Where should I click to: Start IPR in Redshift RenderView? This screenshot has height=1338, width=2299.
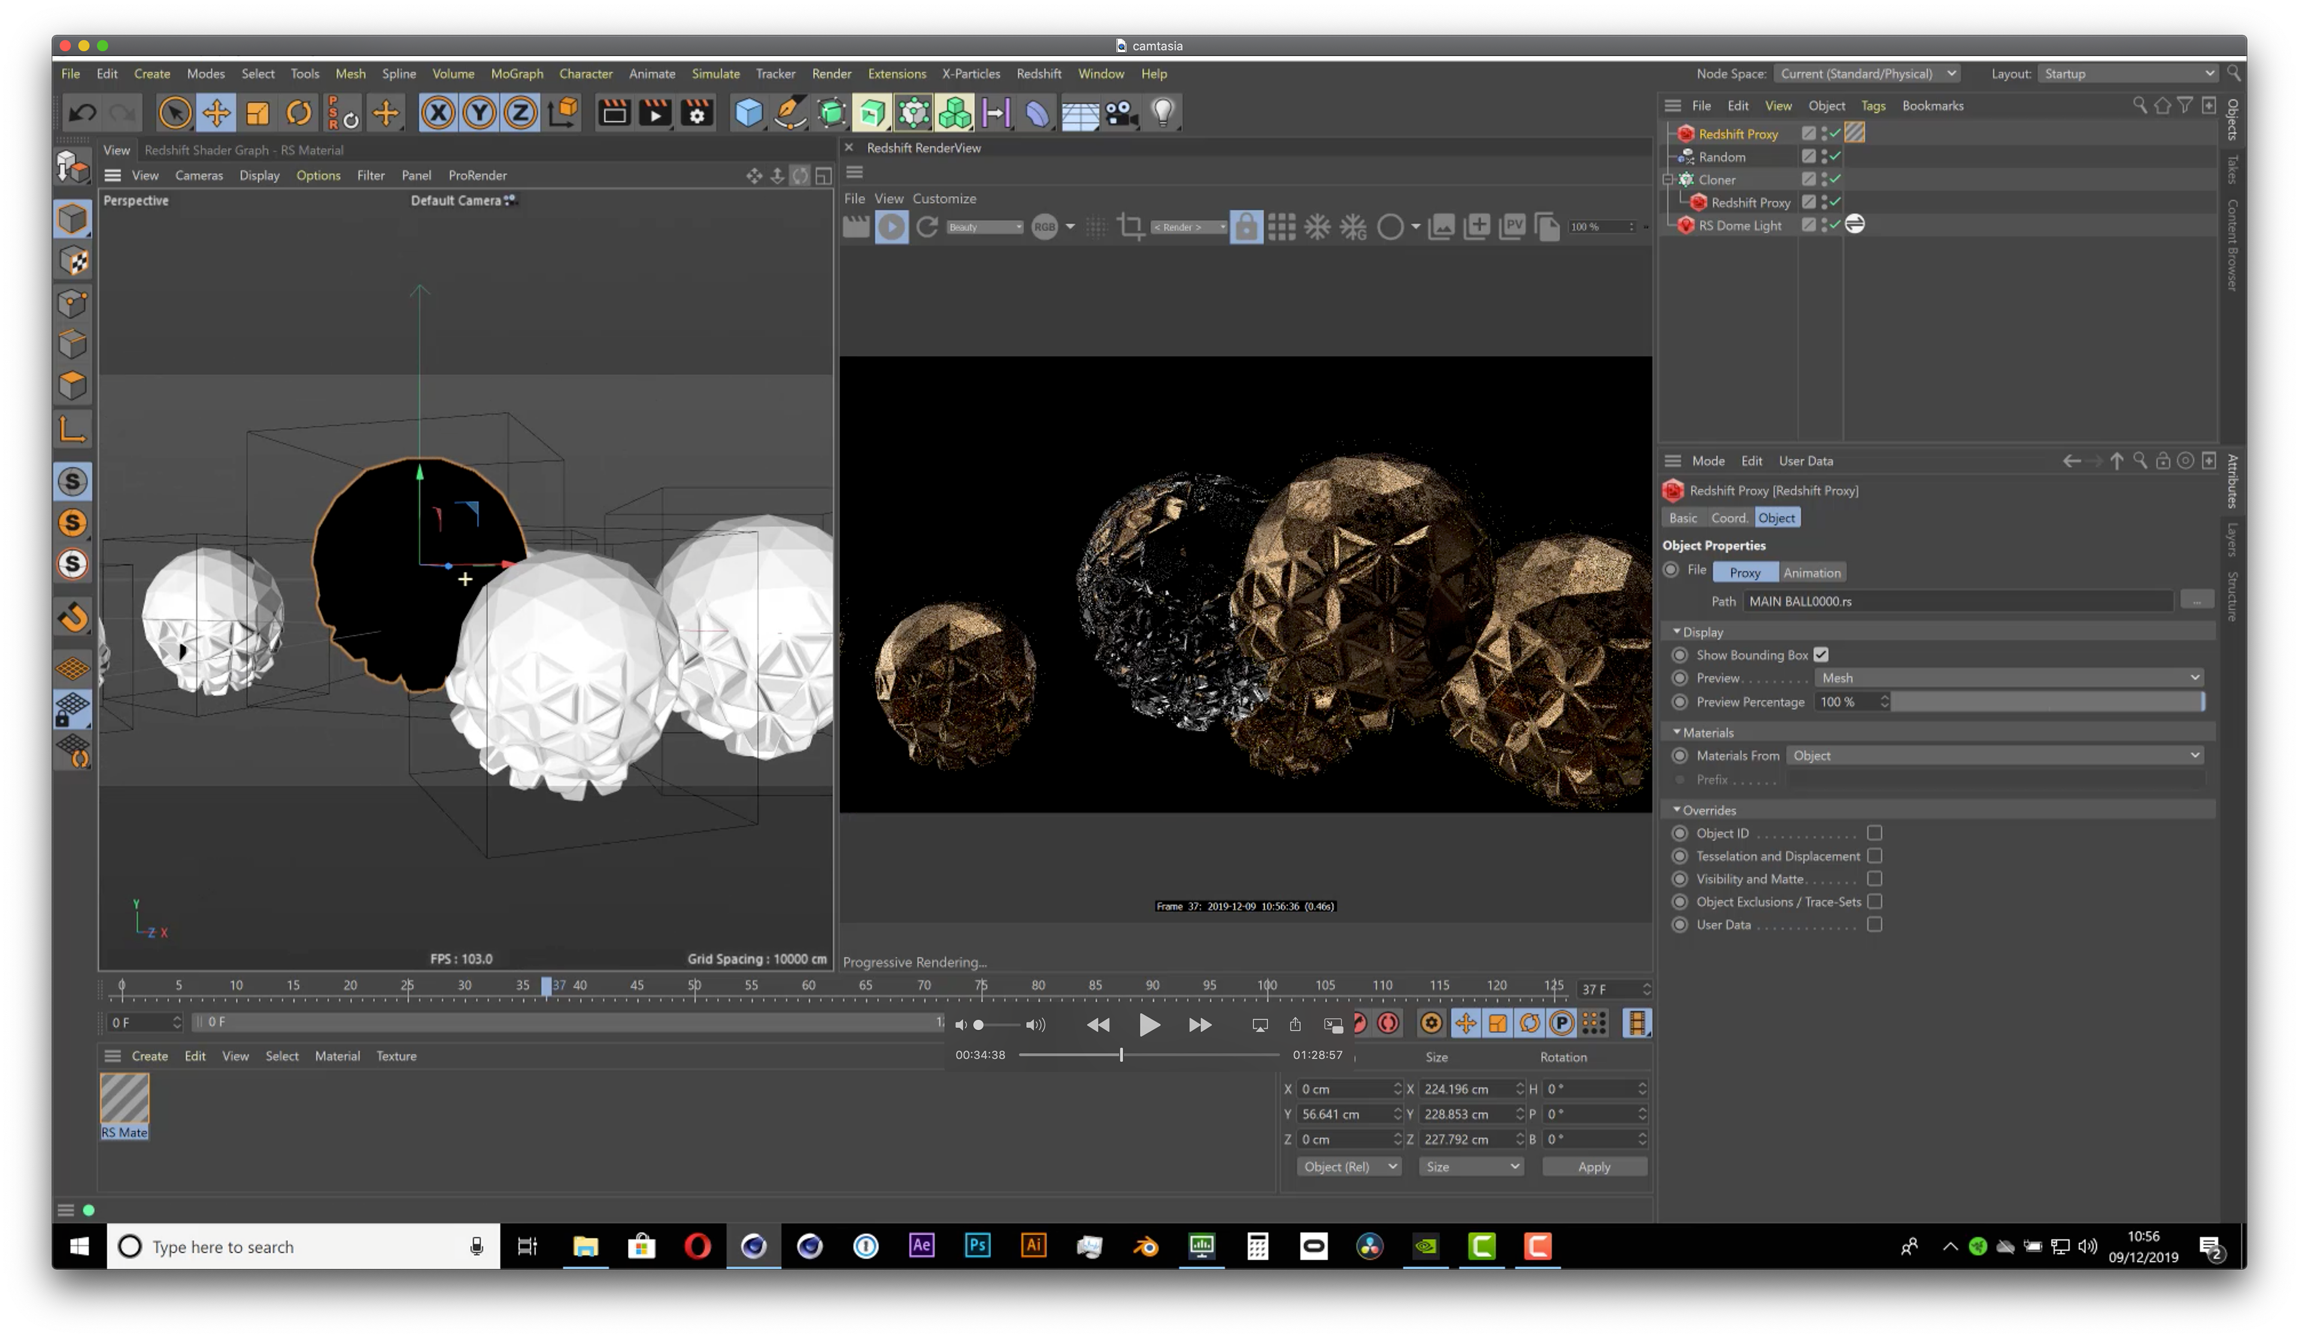coord(891,227)
